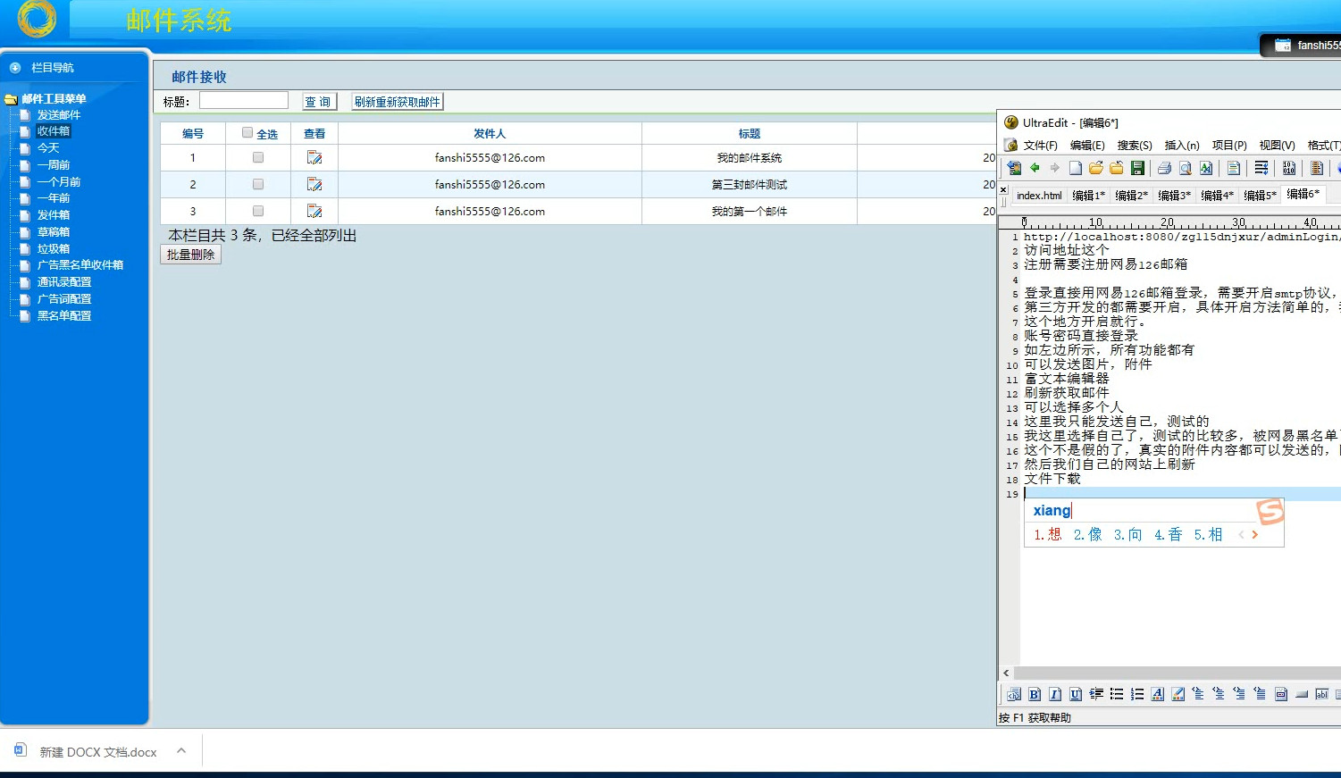The image size is (1341, 778).
Task: Switch to the 编辑1* tab
Action: (1088, 196)
